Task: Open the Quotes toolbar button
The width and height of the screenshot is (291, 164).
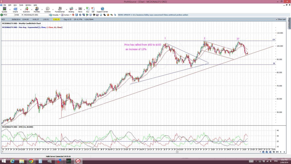Action: (x=4, y=10)
